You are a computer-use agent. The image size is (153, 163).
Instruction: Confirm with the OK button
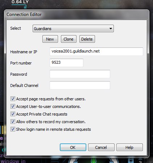(73, 147)
